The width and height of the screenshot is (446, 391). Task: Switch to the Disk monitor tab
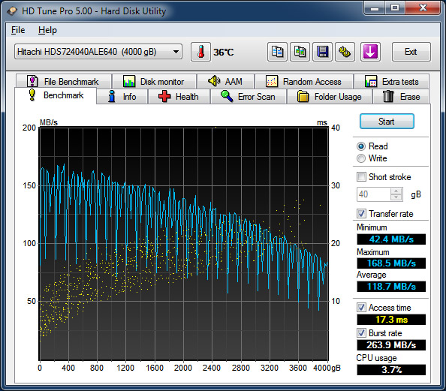click(154, 81)
